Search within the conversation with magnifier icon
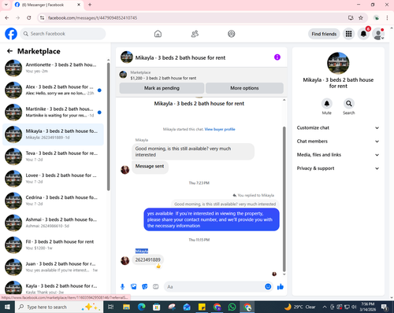The image size is (394, 313). [x=349, y=104]
